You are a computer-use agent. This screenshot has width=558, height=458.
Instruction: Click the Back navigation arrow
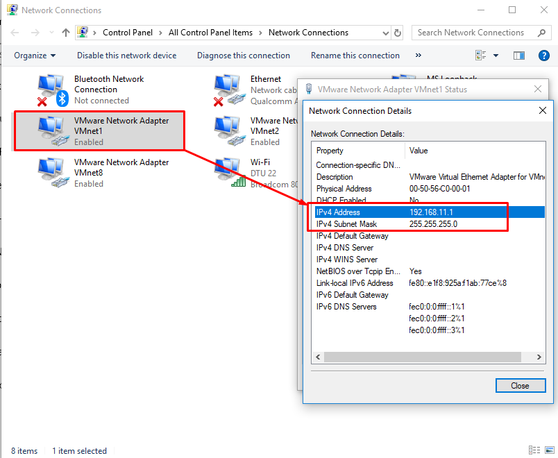tap(15, 33)
